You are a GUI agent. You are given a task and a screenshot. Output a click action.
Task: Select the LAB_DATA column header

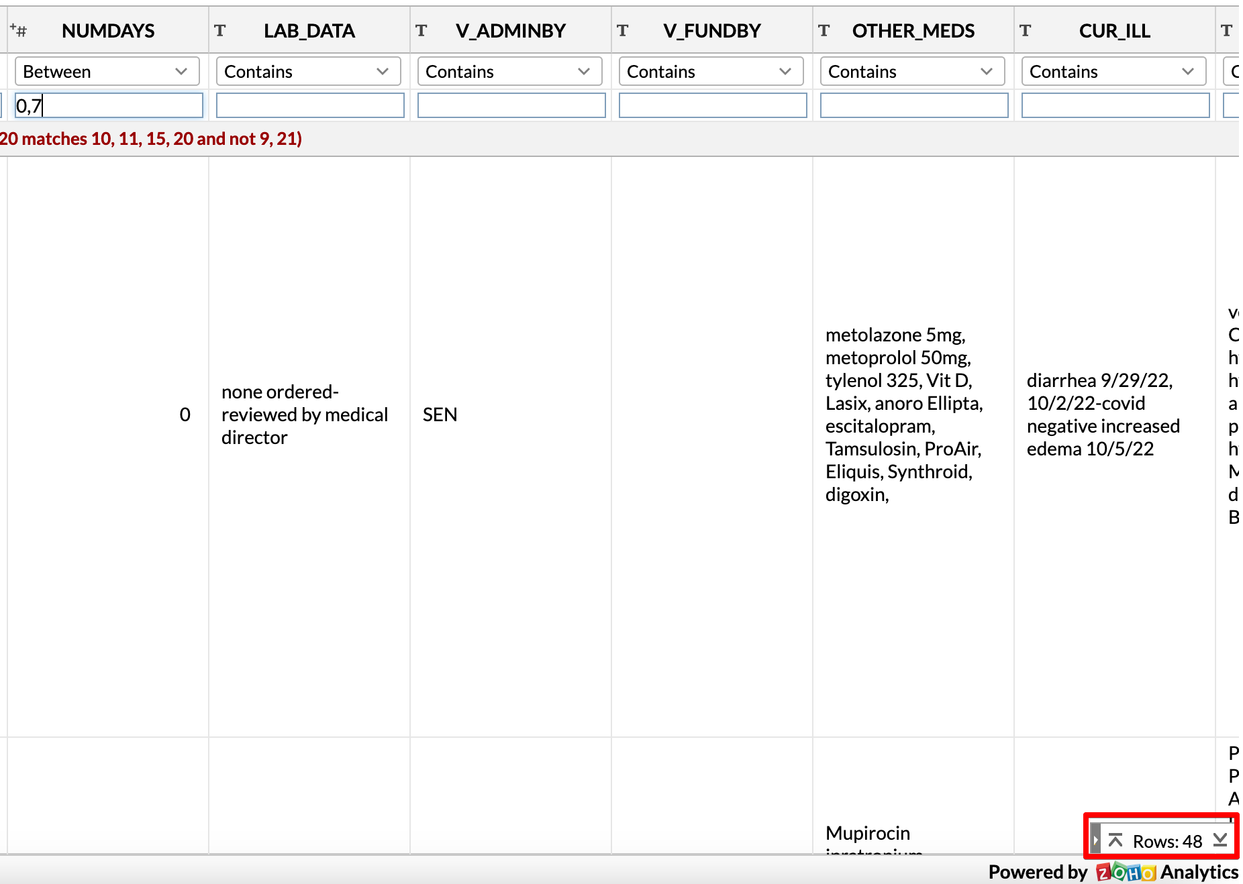(x=309, y=30)
